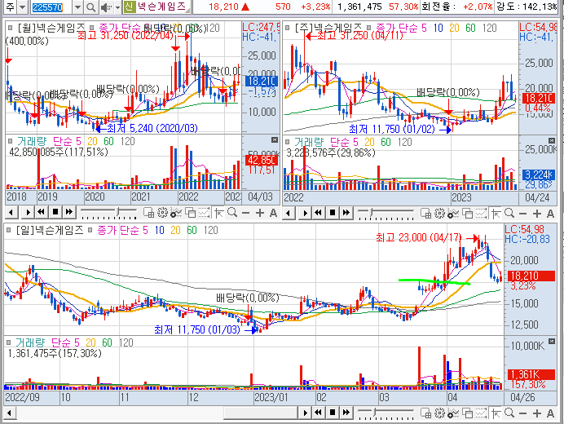Rewind daily chart with double-left arrows
564x424 pixels.
coord(318,413)
